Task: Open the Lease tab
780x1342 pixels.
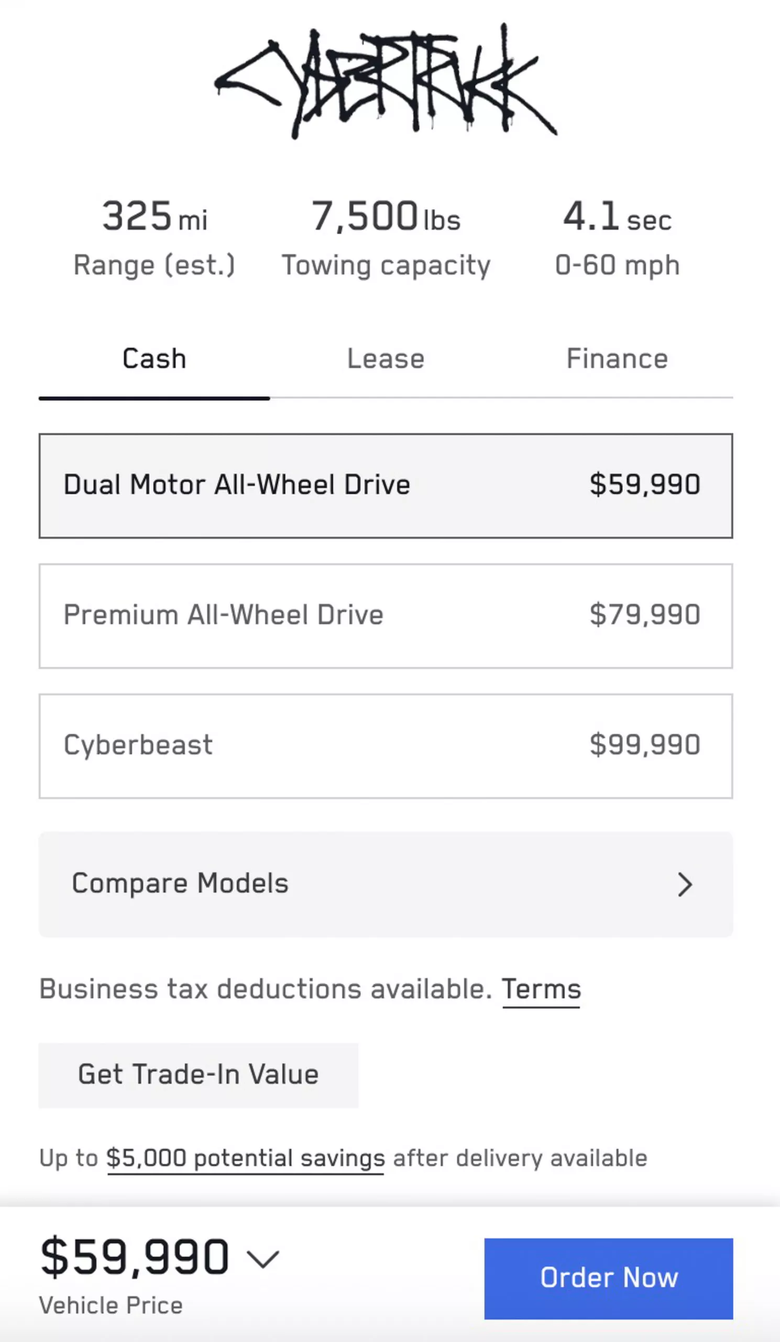Action: click(386, 359)
